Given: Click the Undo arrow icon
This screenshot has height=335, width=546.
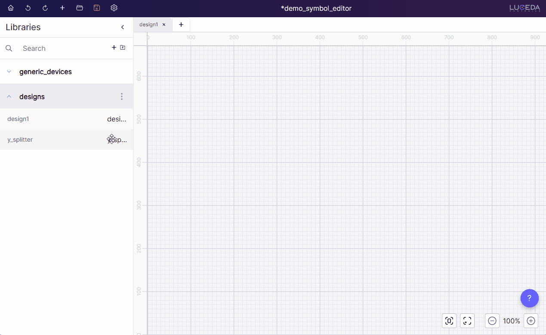Looking at the screenshot, I should click(x=28, y=8).
